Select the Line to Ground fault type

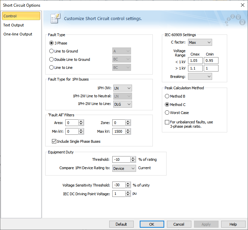pos(51,51)
